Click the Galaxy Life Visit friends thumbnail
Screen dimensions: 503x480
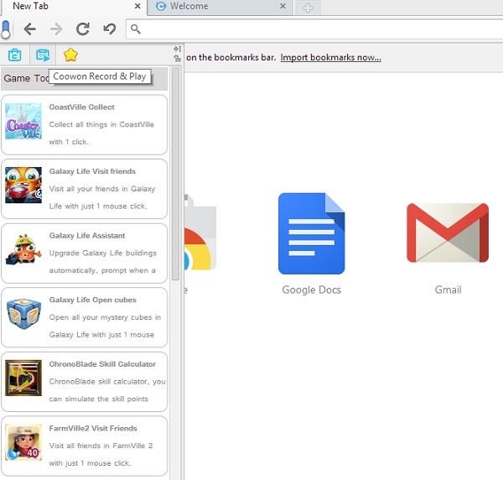[x=23, y=185]
